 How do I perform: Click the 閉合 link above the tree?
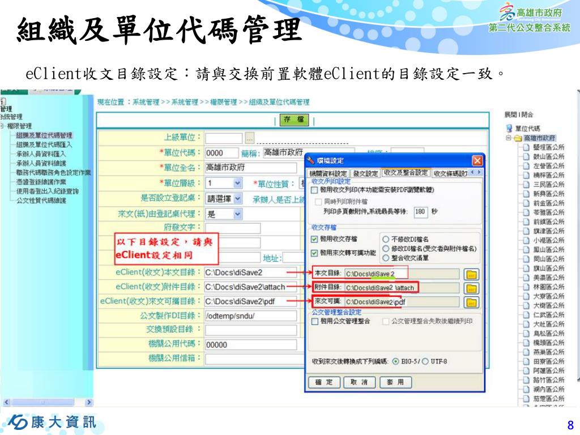(527, 114)
